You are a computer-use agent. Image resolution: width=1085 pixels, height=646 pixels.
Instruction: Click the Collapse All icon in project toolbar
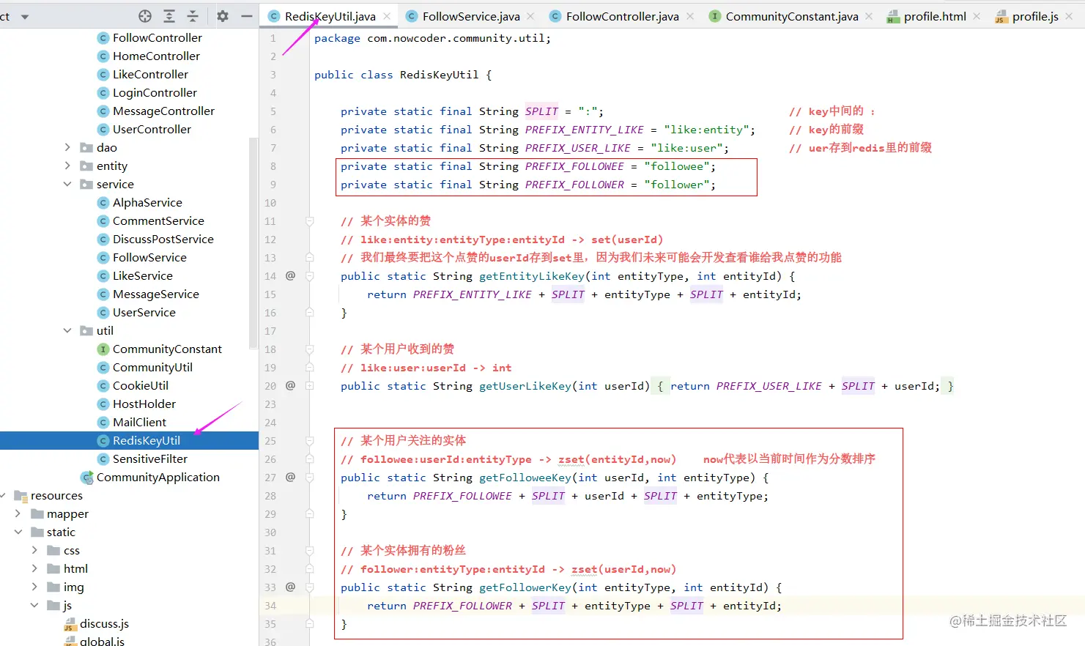(x=193, y=16)
